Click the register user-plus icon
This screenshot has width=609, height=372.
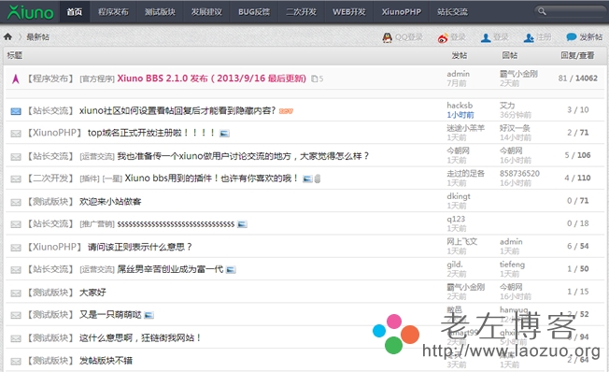click(x=529, y=37)
